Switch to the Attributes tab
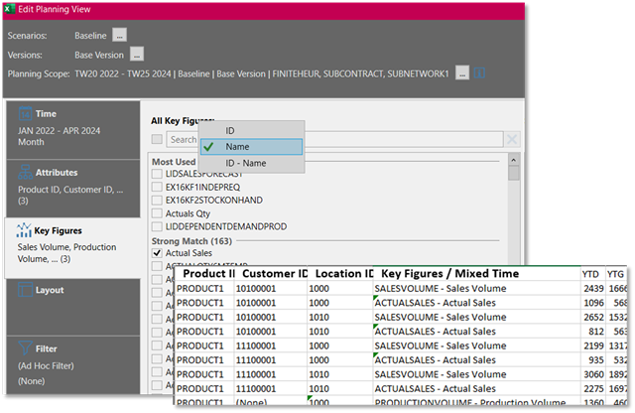This screenshot has height=413, width=635. pos(73,189)
